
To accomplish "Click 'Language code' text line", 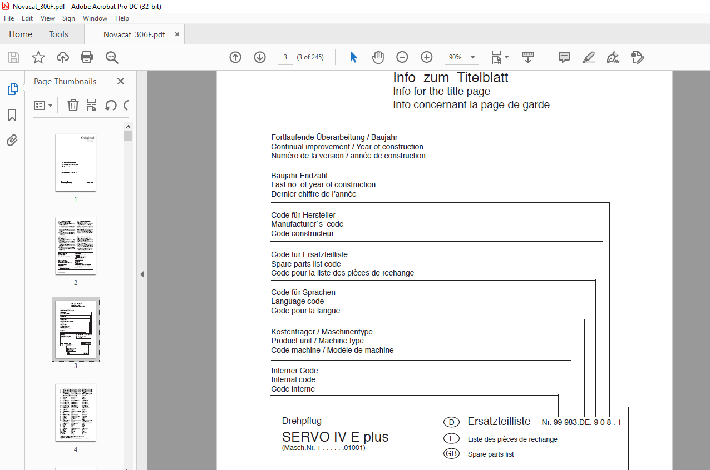I will (x=297, y=302).
